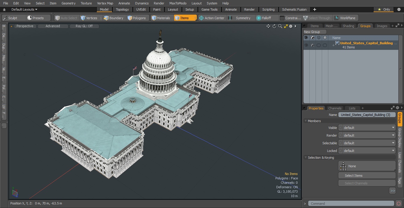Open the Shading panel tab
This screenshot has height=208, width=404.
tap(348, 26)
